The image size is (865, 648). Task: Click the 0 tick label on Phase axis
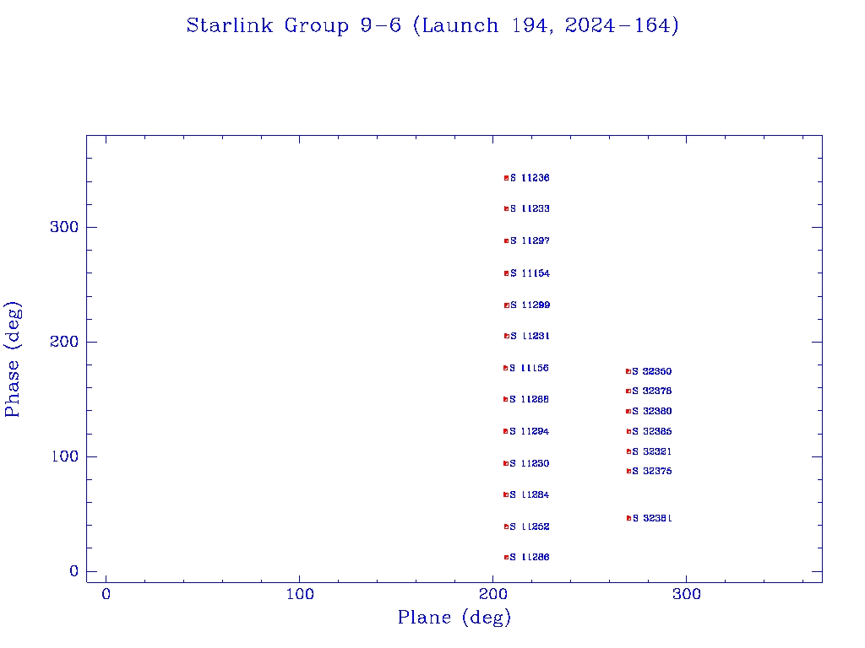74,571
